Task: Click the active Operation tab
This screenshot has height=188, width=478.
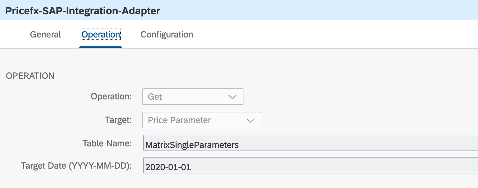Action: 100,34
